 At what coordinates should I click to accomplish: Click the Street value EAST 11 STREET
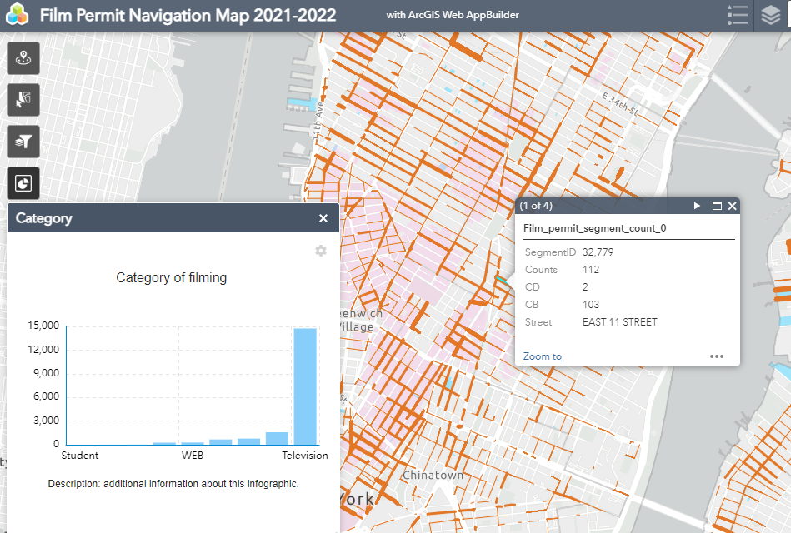click(620, 322)
